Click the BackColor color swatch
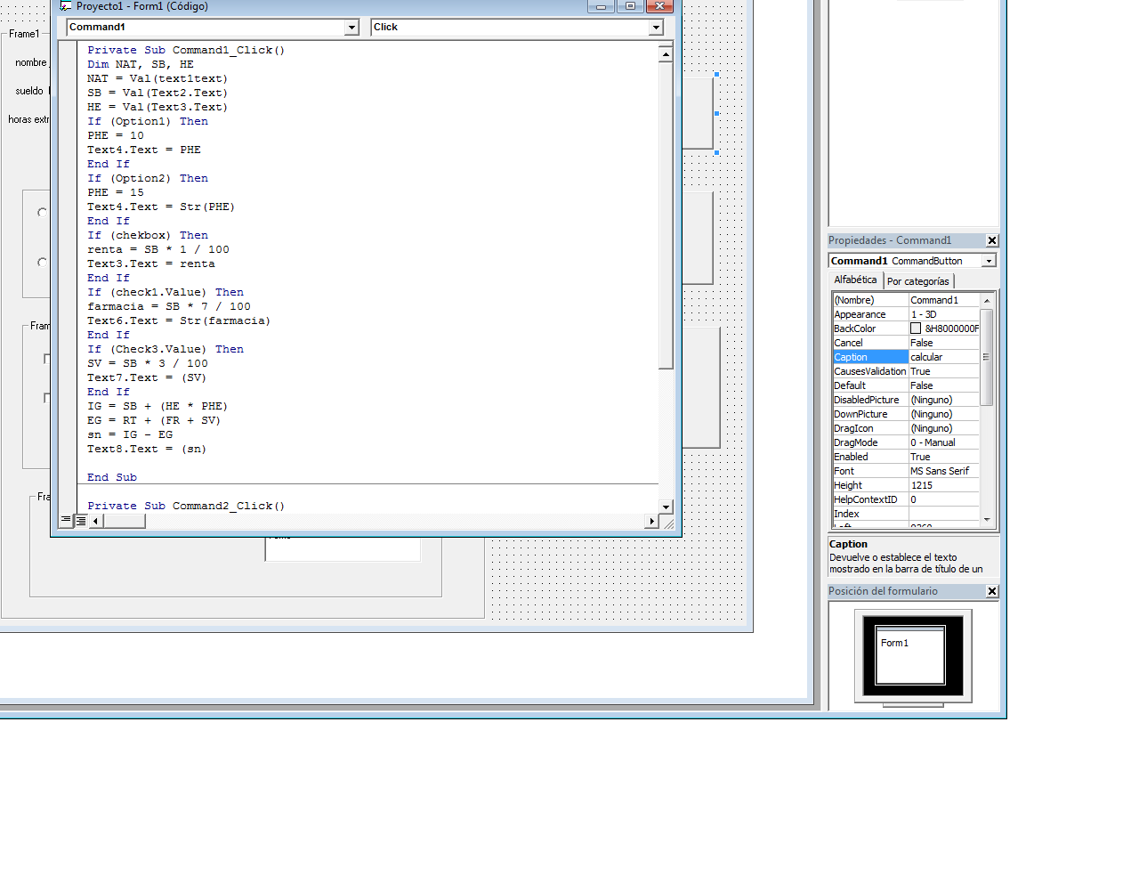The width and height of the screenshot is (1139, 876). (916, 328)
